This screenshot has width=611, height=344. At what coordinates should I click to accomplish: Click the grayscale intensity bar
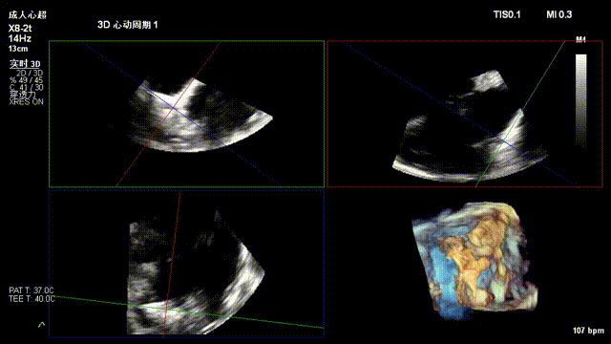point(580,100)
